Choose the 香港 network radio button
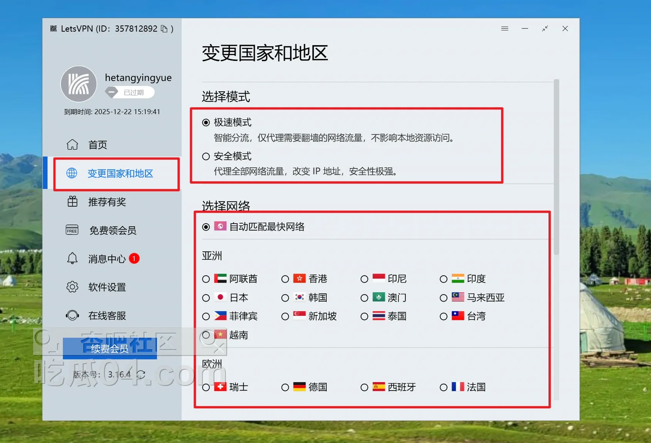 click(x=285, y=279)
